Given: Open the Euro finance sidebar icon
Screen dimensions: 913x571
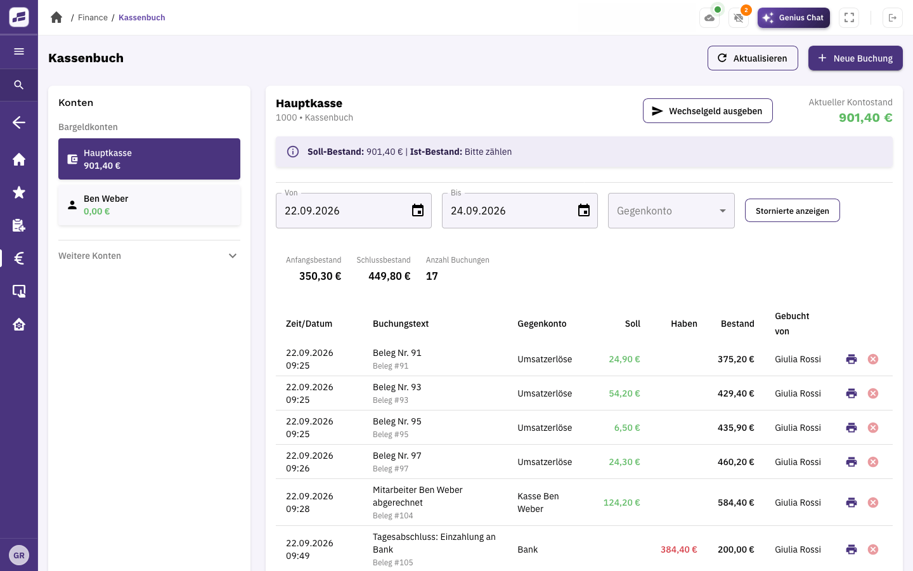Looking at the screenshot, I should tap(19, 258).
